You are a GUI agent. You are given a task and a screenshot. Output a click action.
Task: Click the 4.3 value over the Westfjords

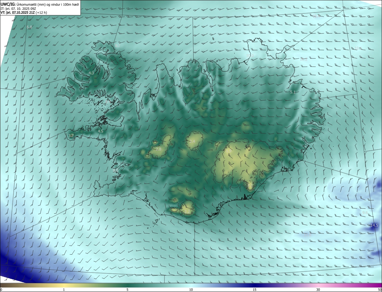coord(91,73)
